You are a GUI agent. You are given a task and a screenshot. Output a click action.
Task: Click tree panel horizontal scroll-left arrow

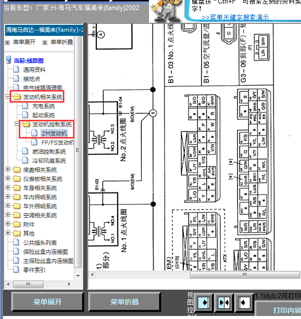click(x=8, y=284)
